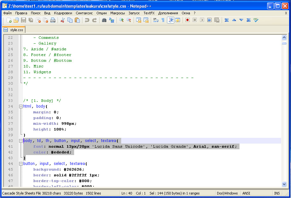Collapse the fold at line 40
The height and width of the screenshot is (198, 291).
coord(21,141)
